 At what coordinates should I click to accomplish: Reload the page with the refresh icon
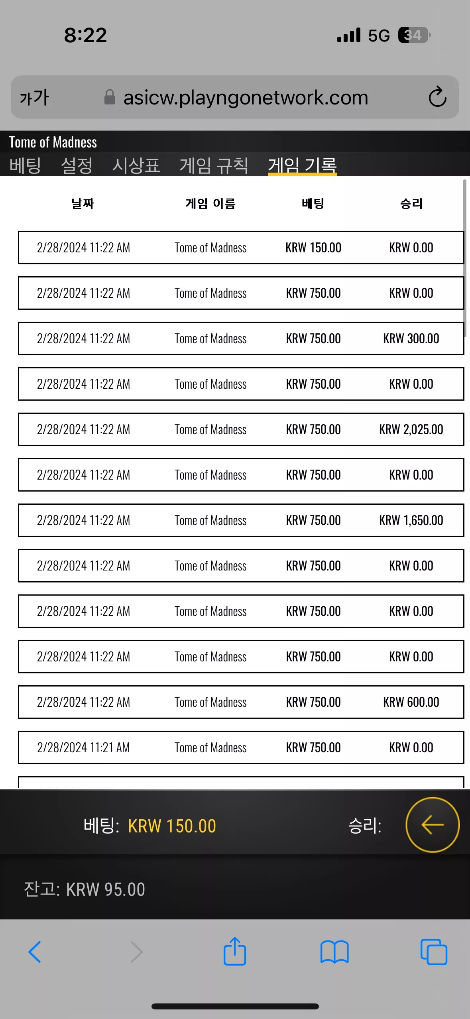(437, 97)
